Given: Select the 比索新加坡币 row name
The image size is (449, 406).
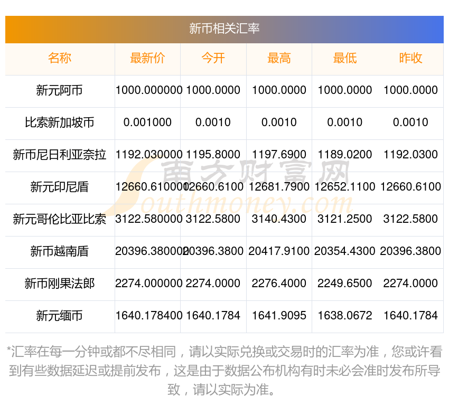Looking at the screenshot, I should [60, 122].
